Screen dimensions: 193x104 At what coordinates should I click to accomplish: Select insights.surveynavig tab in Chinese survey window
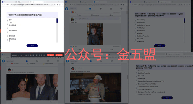(36, 2)
